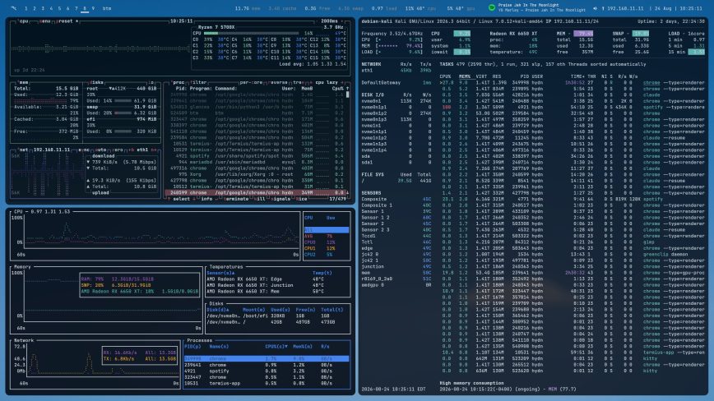Click the volume speaker icon in top bar
Viewport: 714px width, 401px height.
[x=596, y=8]
